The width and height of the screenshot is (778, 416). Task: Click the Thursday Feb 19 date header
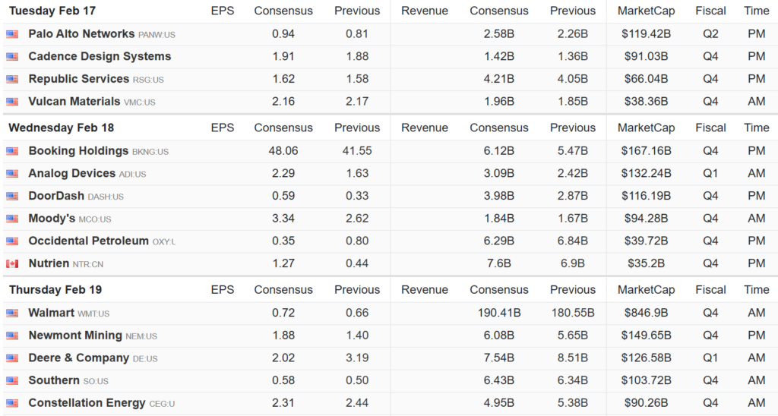pyautogui.click(x=55, y=290)
